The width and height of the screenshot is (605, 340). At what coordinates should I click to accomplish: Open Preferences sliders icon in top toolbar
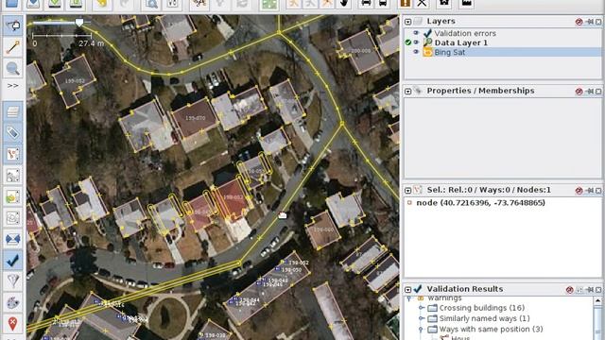173,4
